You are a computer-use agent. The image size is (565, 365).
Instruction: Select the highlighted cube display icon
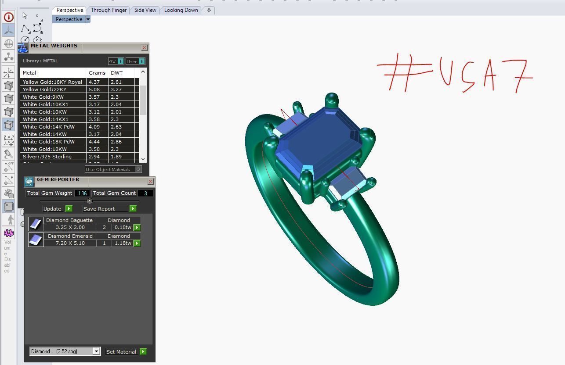(8, 125)
